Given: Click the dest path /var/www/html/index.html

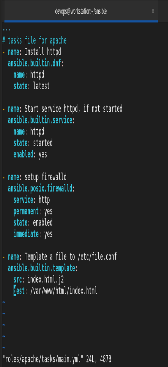Looking at the screenshot, I should 64,291.
